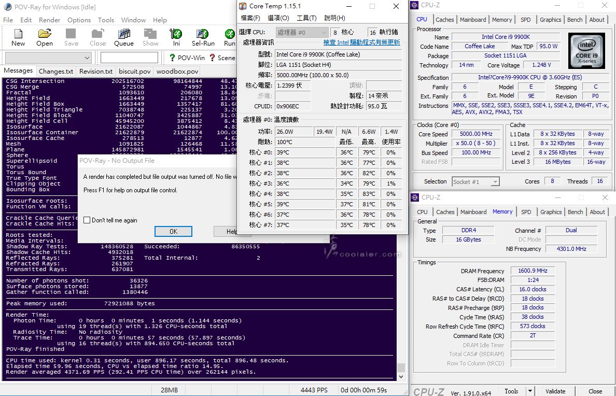The height and width of the screenshot is (396, 616).
Task: Switch to the Messages tab in POV-Ray
Action: pos(18,70)
